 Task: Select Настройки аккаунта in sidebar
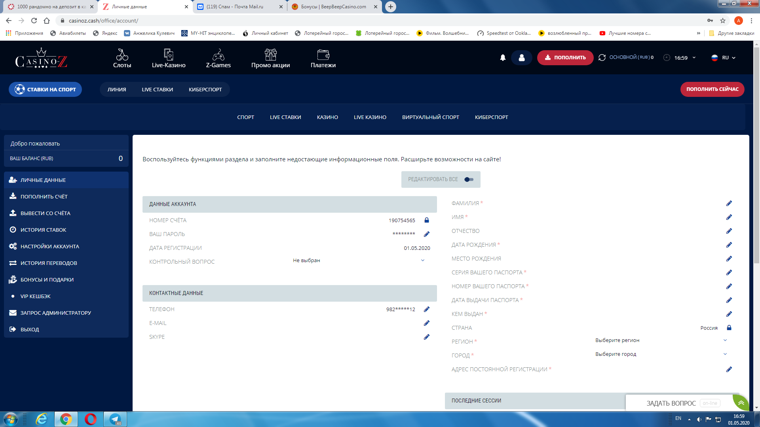[x=50, y=246]
